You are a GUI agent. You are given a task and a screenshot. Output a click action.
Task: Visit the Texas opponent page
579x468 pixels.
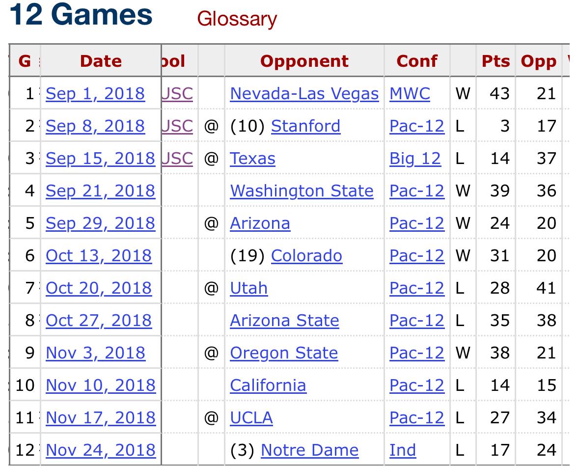(252, 158)
